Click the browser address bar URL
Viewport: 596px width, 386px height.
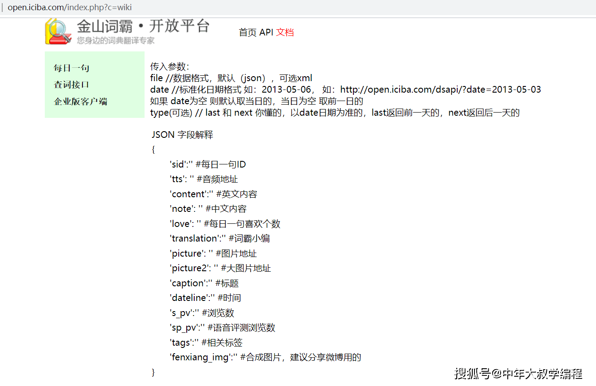[70, 8]
